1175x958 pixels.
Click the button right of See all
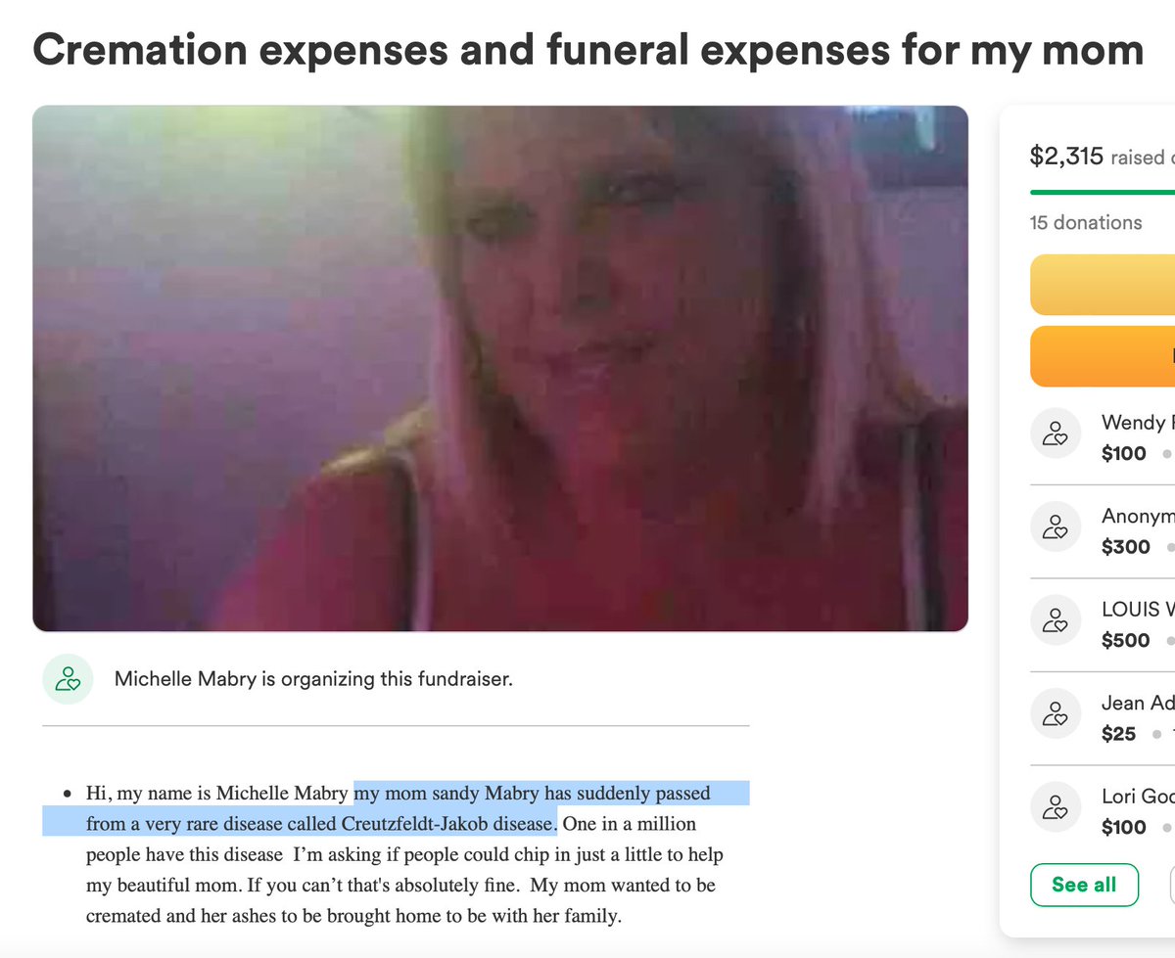point(1172,885)
